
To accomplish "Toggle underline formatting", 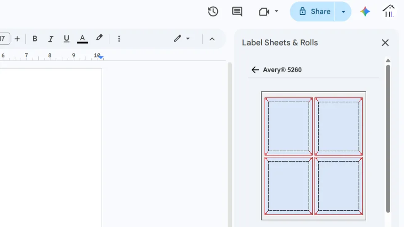I will (66, 39).
